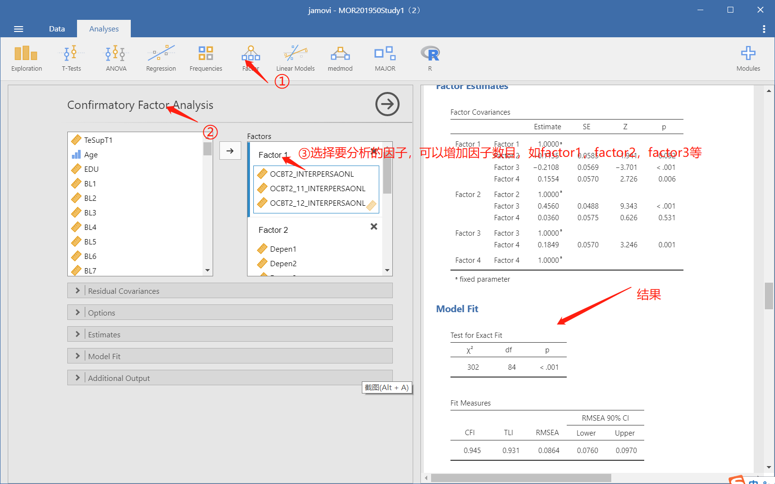Screen dimensions: 775x484
Task: Open the Linear Models menu
Action: 295,59
